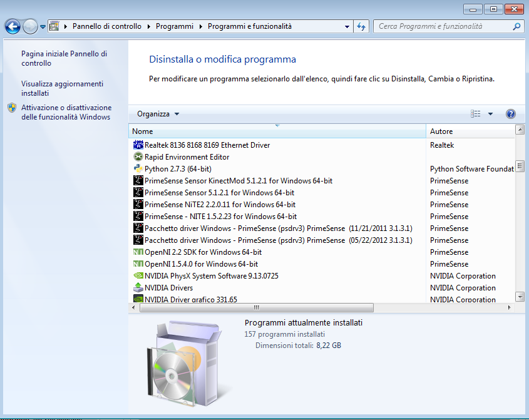
Task: Click the horizontal scrollbar thumb
Action: pyautogui.click(x=257, y=307)
